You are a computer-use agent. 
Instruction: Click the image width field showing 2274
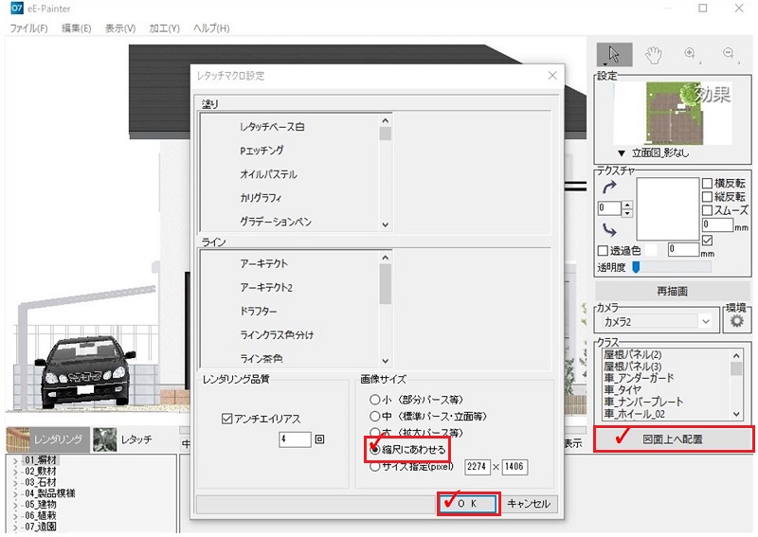478,467
